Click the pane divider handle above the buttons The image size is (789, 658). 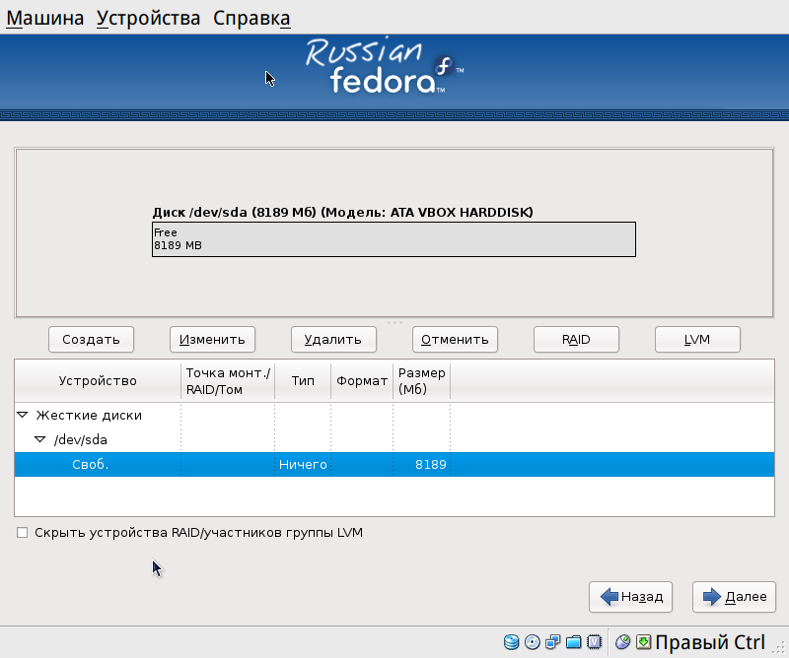coord(394,322)
